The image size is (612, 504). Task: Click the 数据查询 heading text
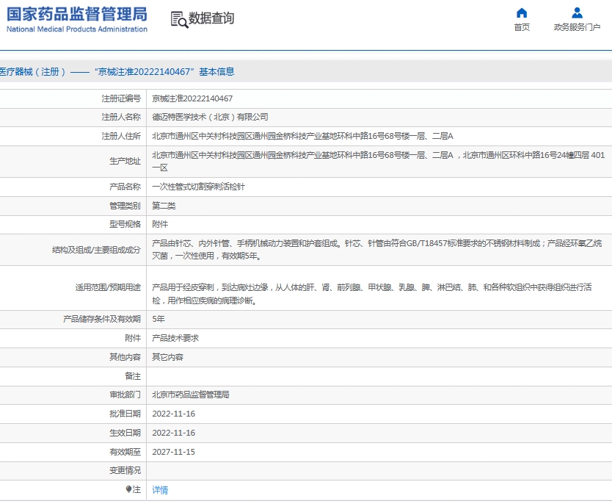[x=211, y=18]
